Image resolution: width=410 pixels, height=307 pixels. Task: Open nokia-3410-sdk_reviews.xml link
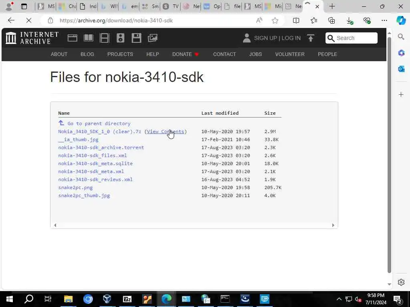(95, 179)
